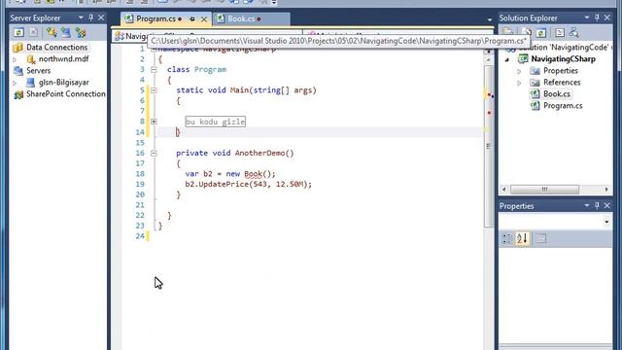
Task: Click the Program.cs file icon in Solution Explorer
Action: tap(536, 106)
